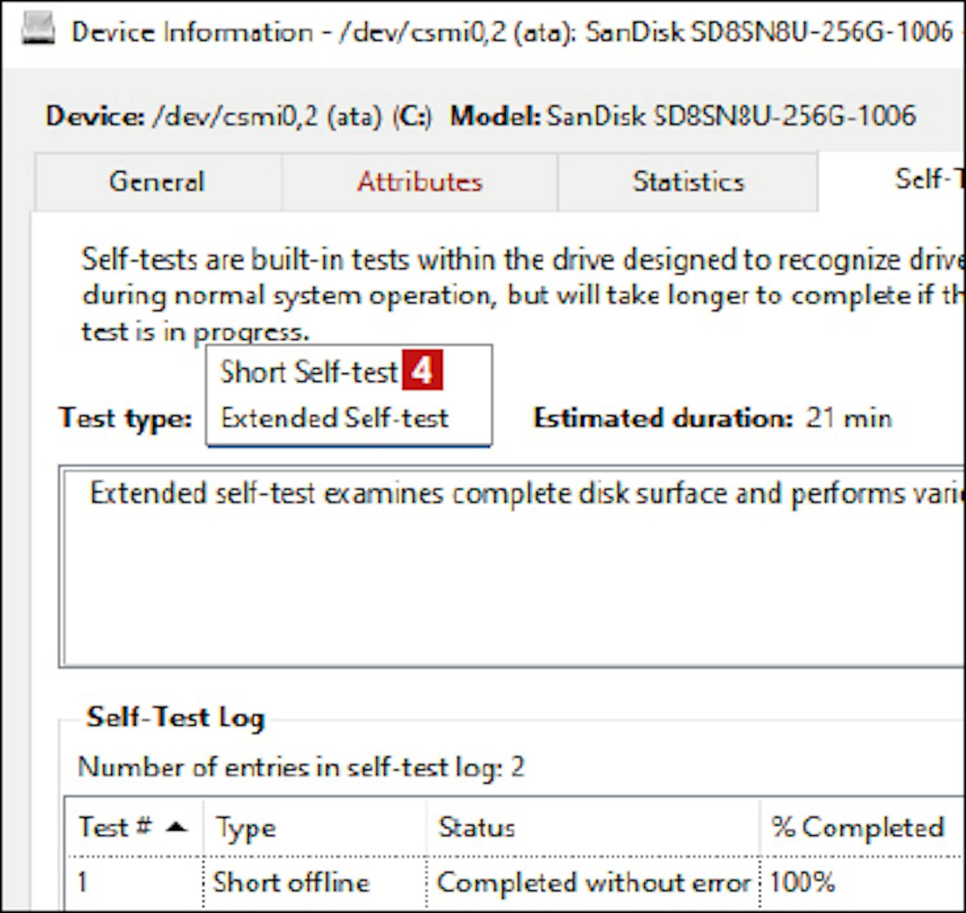The height and width of the screenshot is (913, 966).
Task: Go to the Statistics tab
Action: click(688, 182)
